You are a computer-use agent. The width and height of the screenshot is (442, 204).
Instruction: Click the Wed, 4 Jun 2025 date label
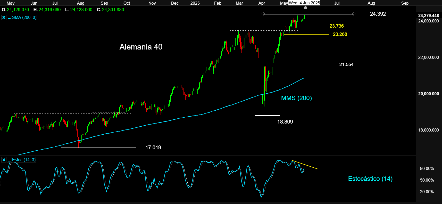304,3
